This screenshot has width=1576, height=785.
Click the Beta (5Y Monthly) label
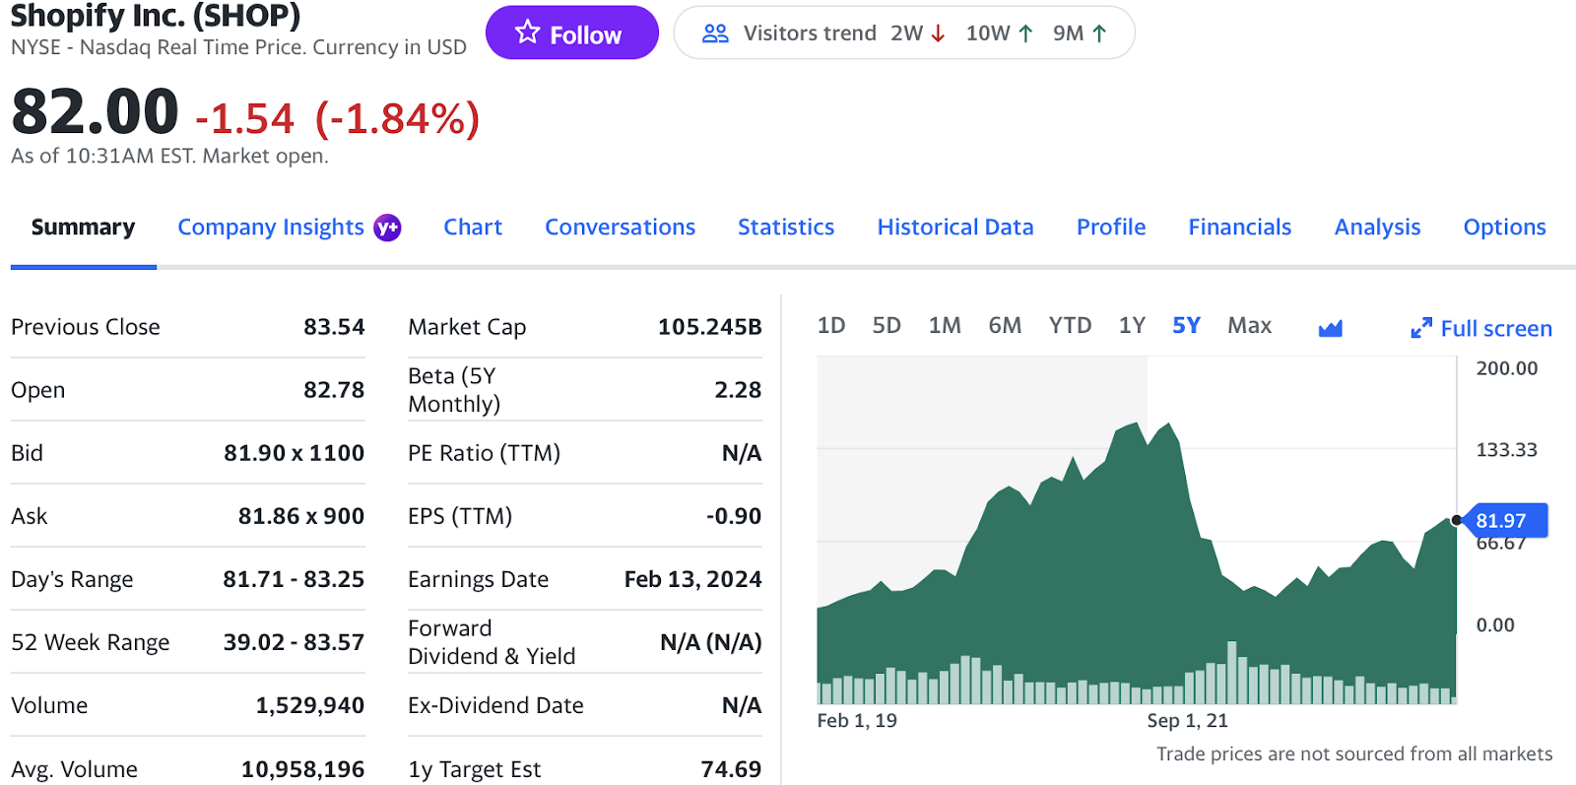pyautogui.click(x=454, y=390)
